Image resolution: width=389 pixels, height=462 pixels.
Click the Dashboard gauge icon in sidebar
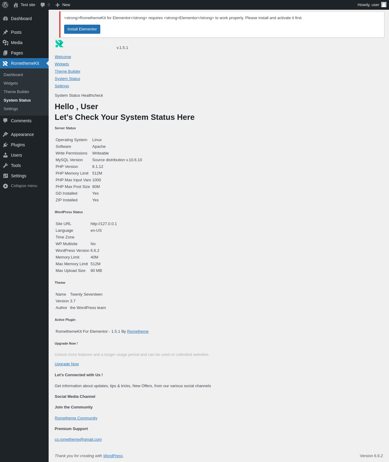click(5, 19)
